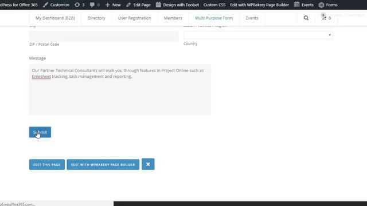
Task: Select the Members menu item
Action: click(x=173, y=18)
